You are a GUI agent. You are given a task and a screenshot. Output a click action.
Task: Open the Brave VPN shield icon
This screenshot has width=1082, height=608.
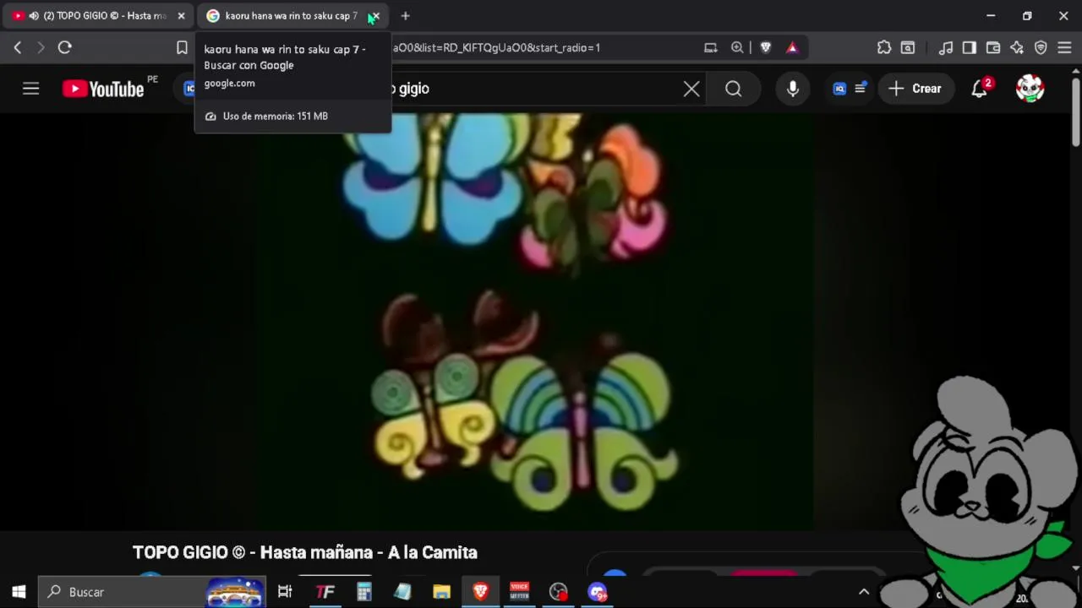[x=1041, y=47]
